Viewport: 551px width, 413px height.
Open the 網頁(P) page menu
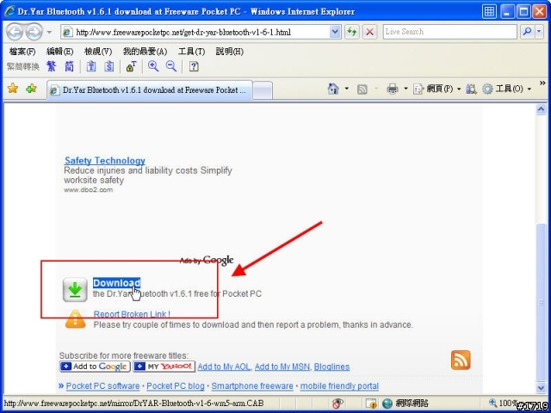[436, 89]
